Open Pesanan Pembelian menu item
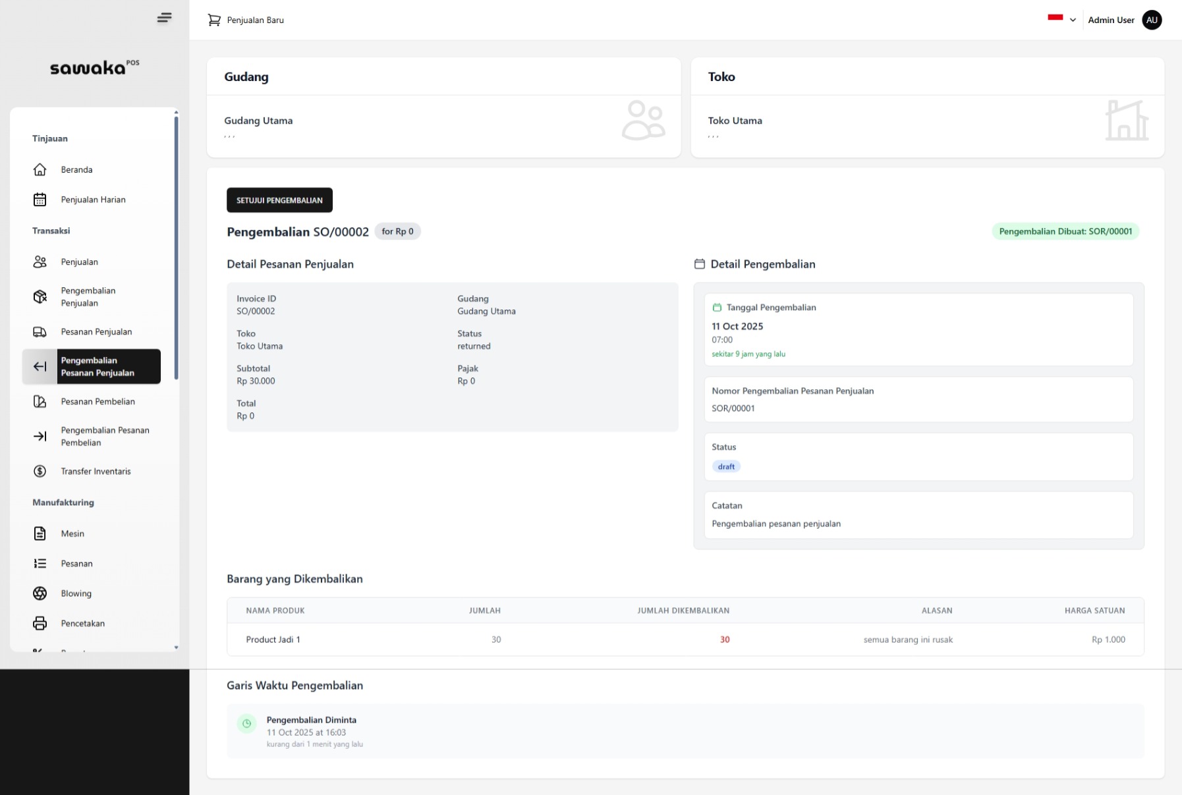 pos(98,402)
